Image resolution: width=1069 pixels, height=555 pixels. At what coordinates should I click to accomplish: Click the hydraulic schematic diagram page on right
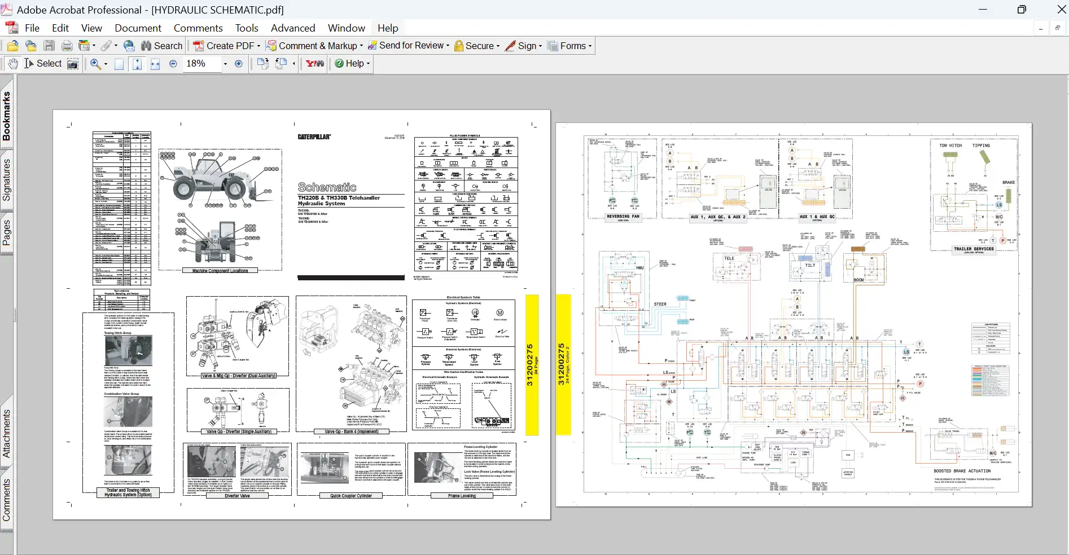pos(794,314)
